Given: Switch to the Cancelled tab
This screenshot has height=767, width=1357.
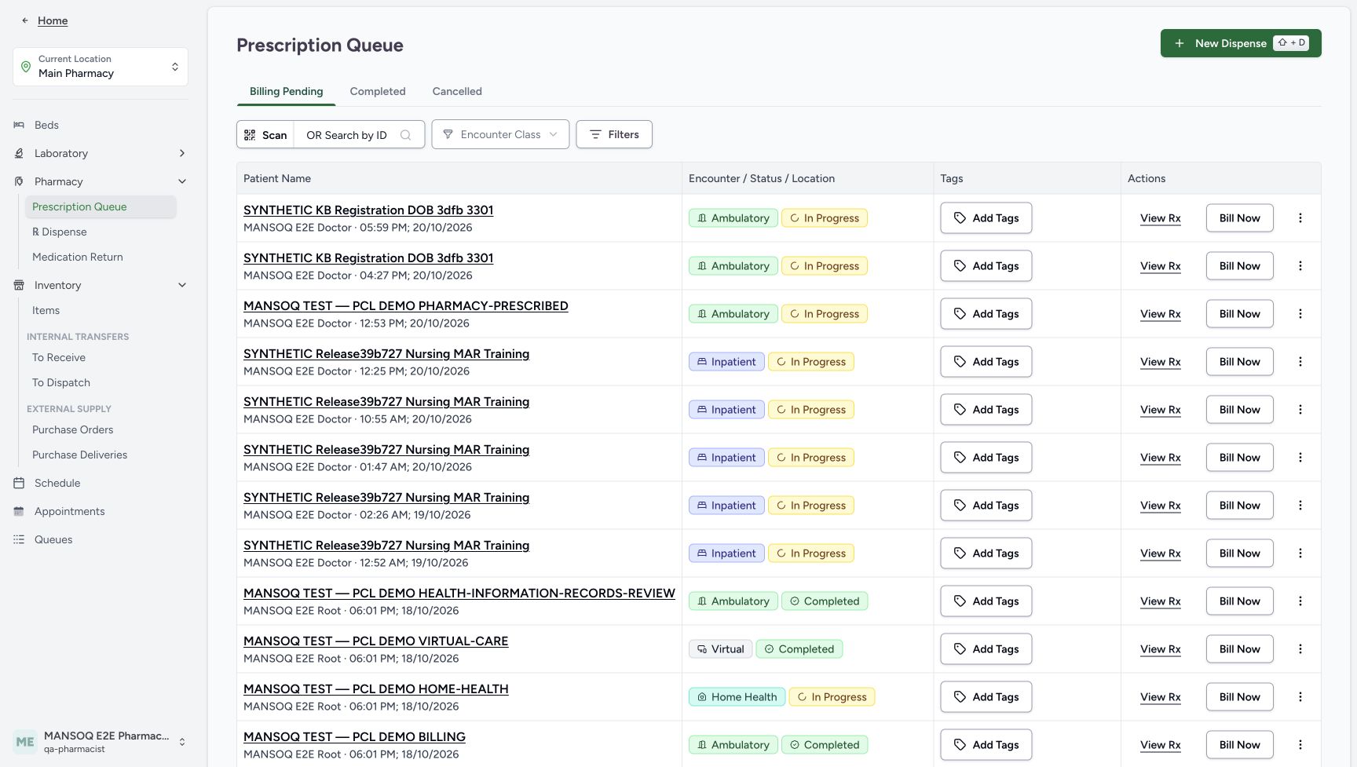Looking at the screenshot, I should [x=457, y=91].
